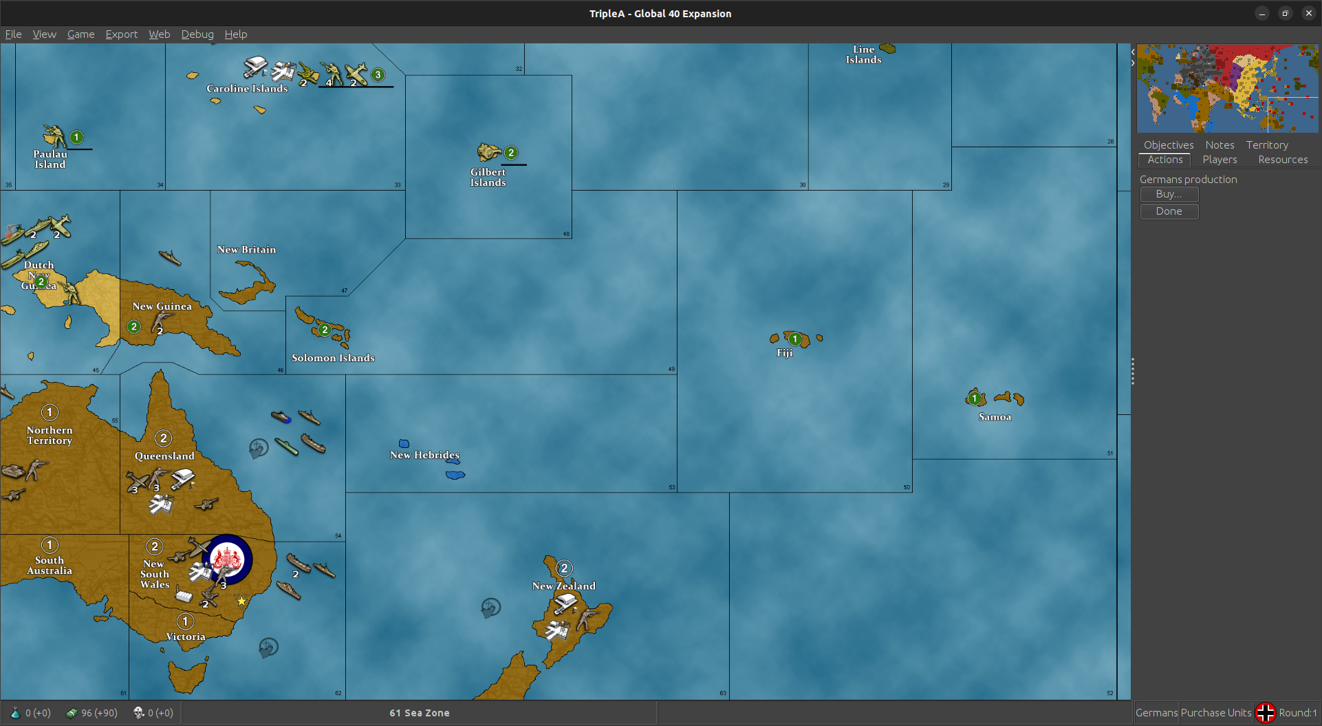Click the naval base anchor near Queensland
This screenshot has height=726, width=1322.
pyautogui.click(x=259, y=449)
